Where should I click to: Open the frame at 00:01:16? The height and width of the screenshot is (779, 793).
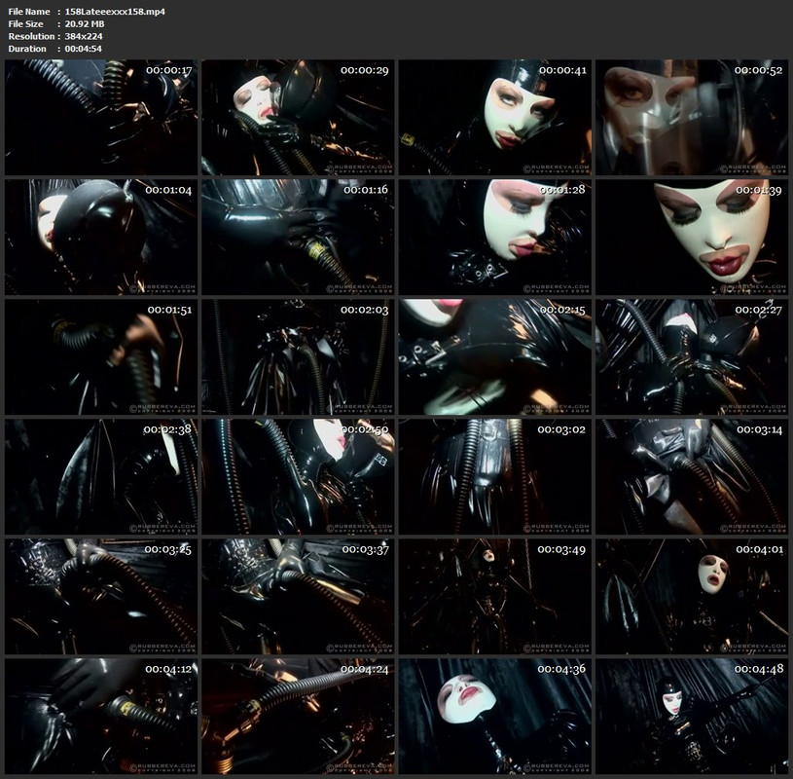298,237
